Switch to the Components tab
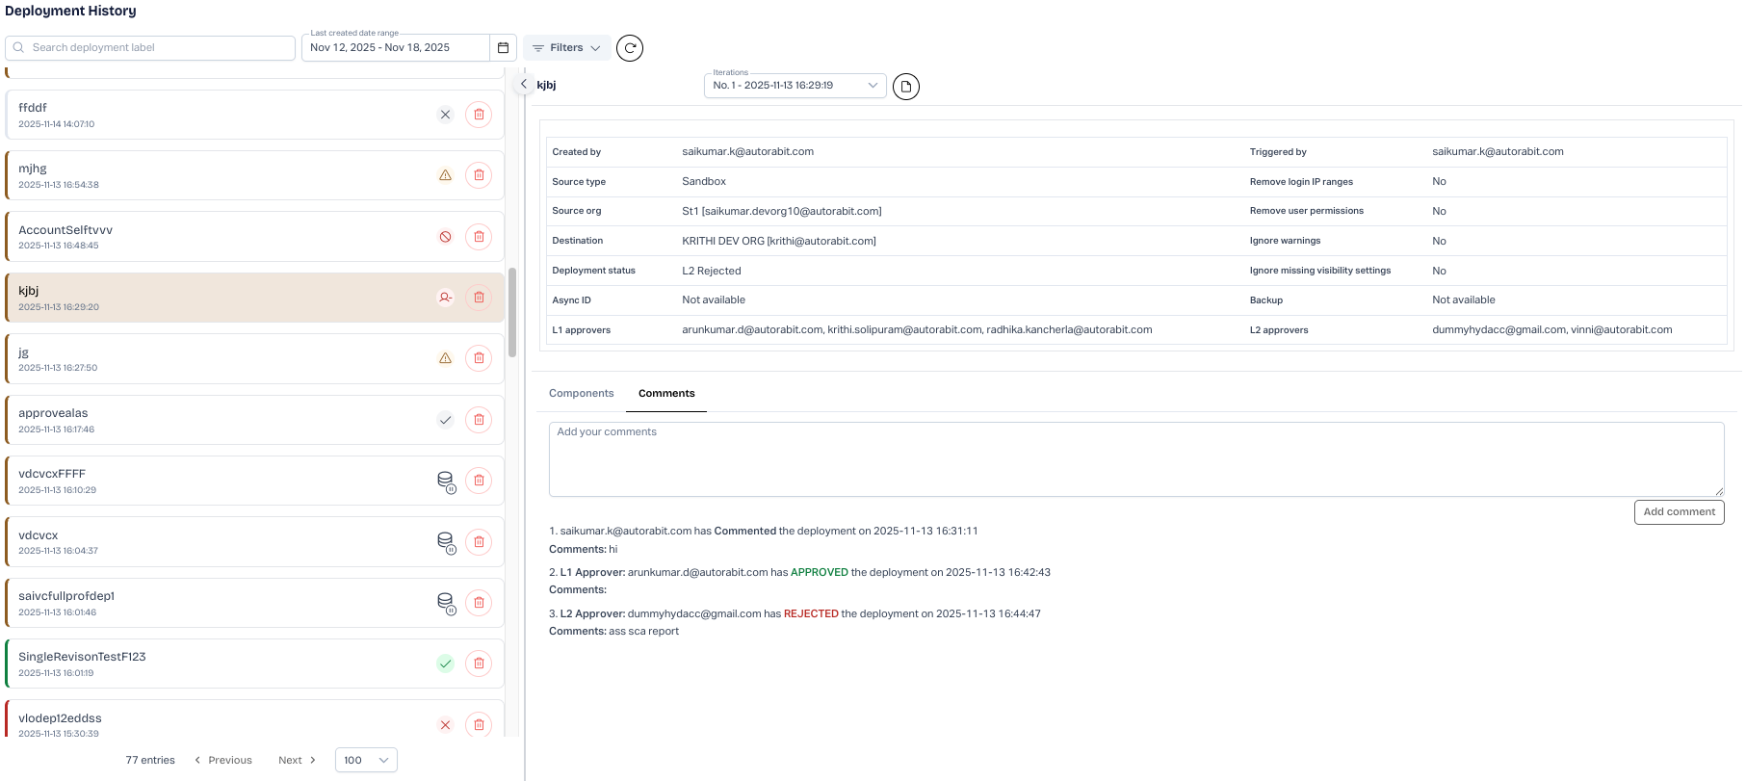Screen dimensions: 1746x781 point(581,394)
